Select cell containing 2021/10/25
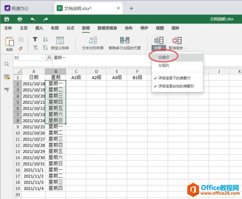Viewport: 242px width, 199px height. (x=34, y=127)
